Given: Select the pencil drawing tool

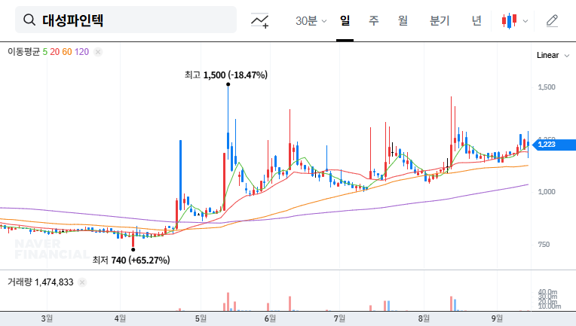Looking at the screenshot, I should (552, 21).
